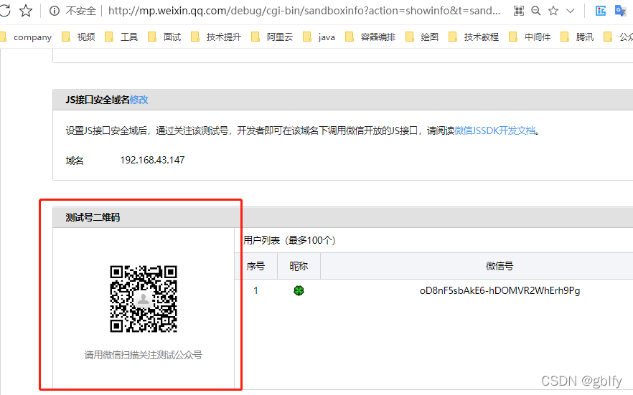Click the domain value 192.168.43.147
Screen dimensions: 633x395
(152, 160)
